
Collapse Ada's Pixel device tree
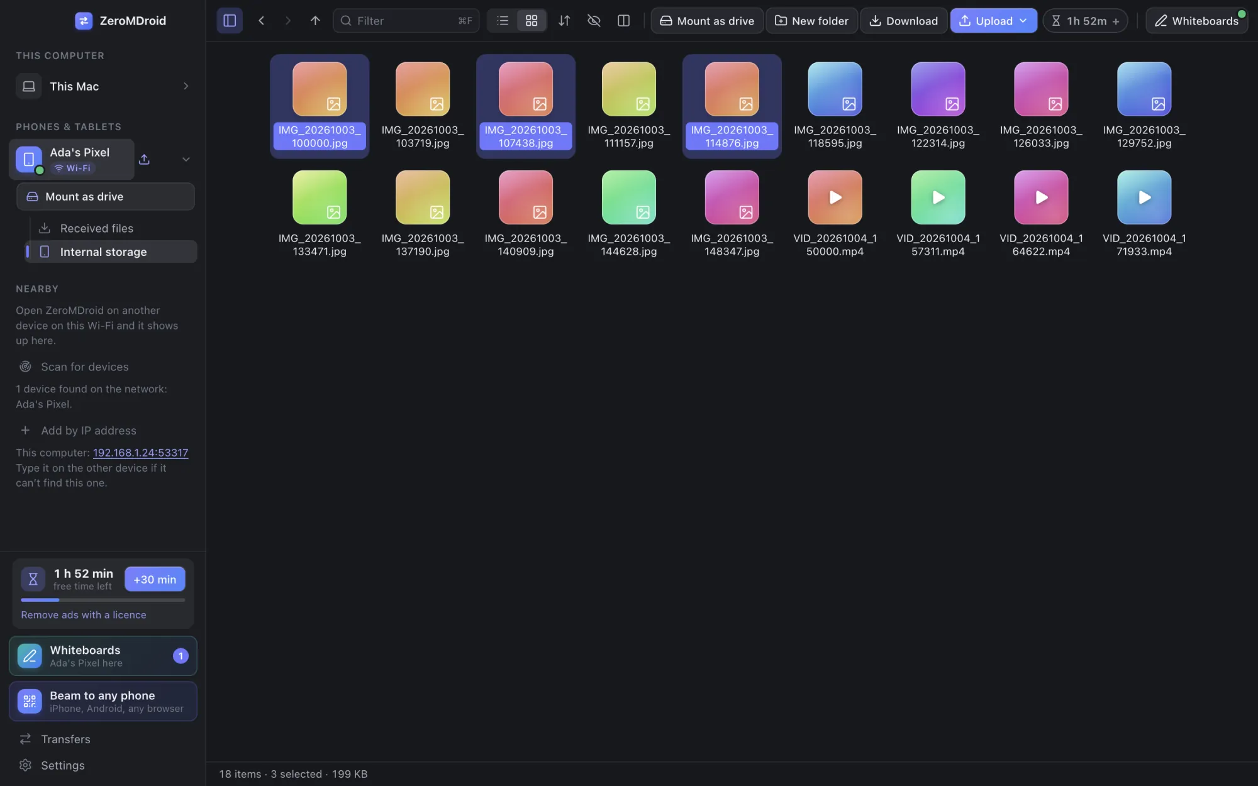[x=186, y=159]
